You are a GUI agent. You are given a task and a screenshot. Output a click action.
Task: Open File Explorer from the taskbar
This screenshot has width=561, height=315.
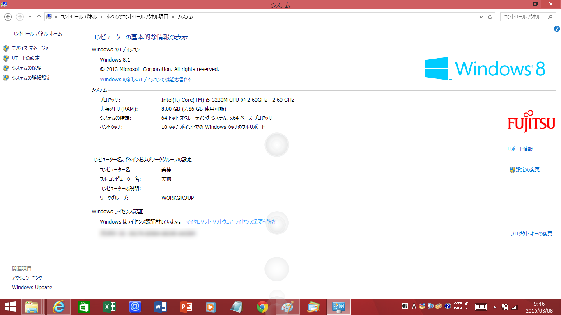(x=32, y=307)
